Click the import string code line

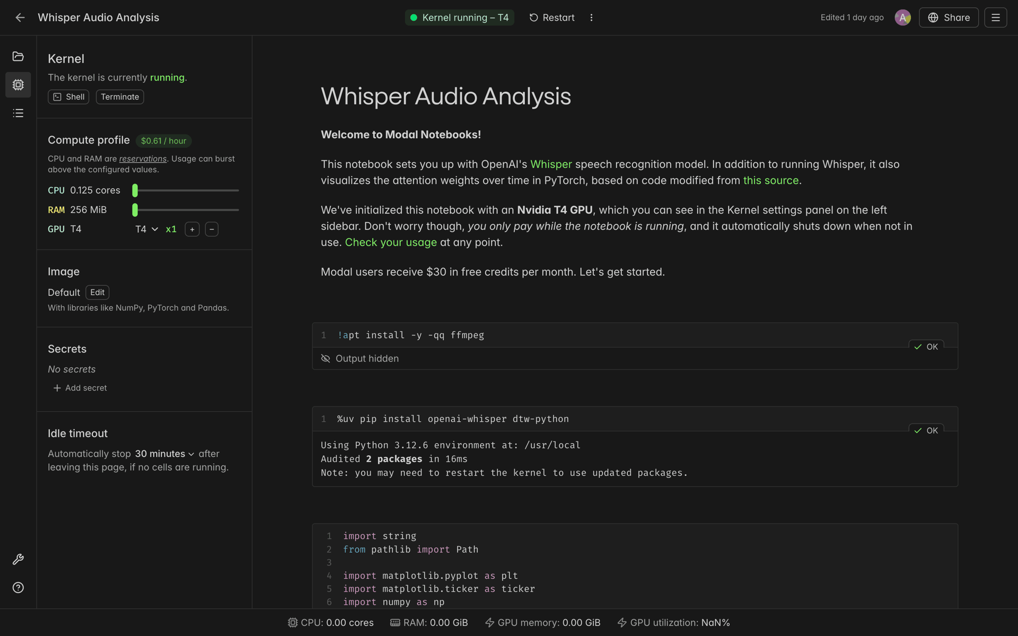tap(380, 536)
